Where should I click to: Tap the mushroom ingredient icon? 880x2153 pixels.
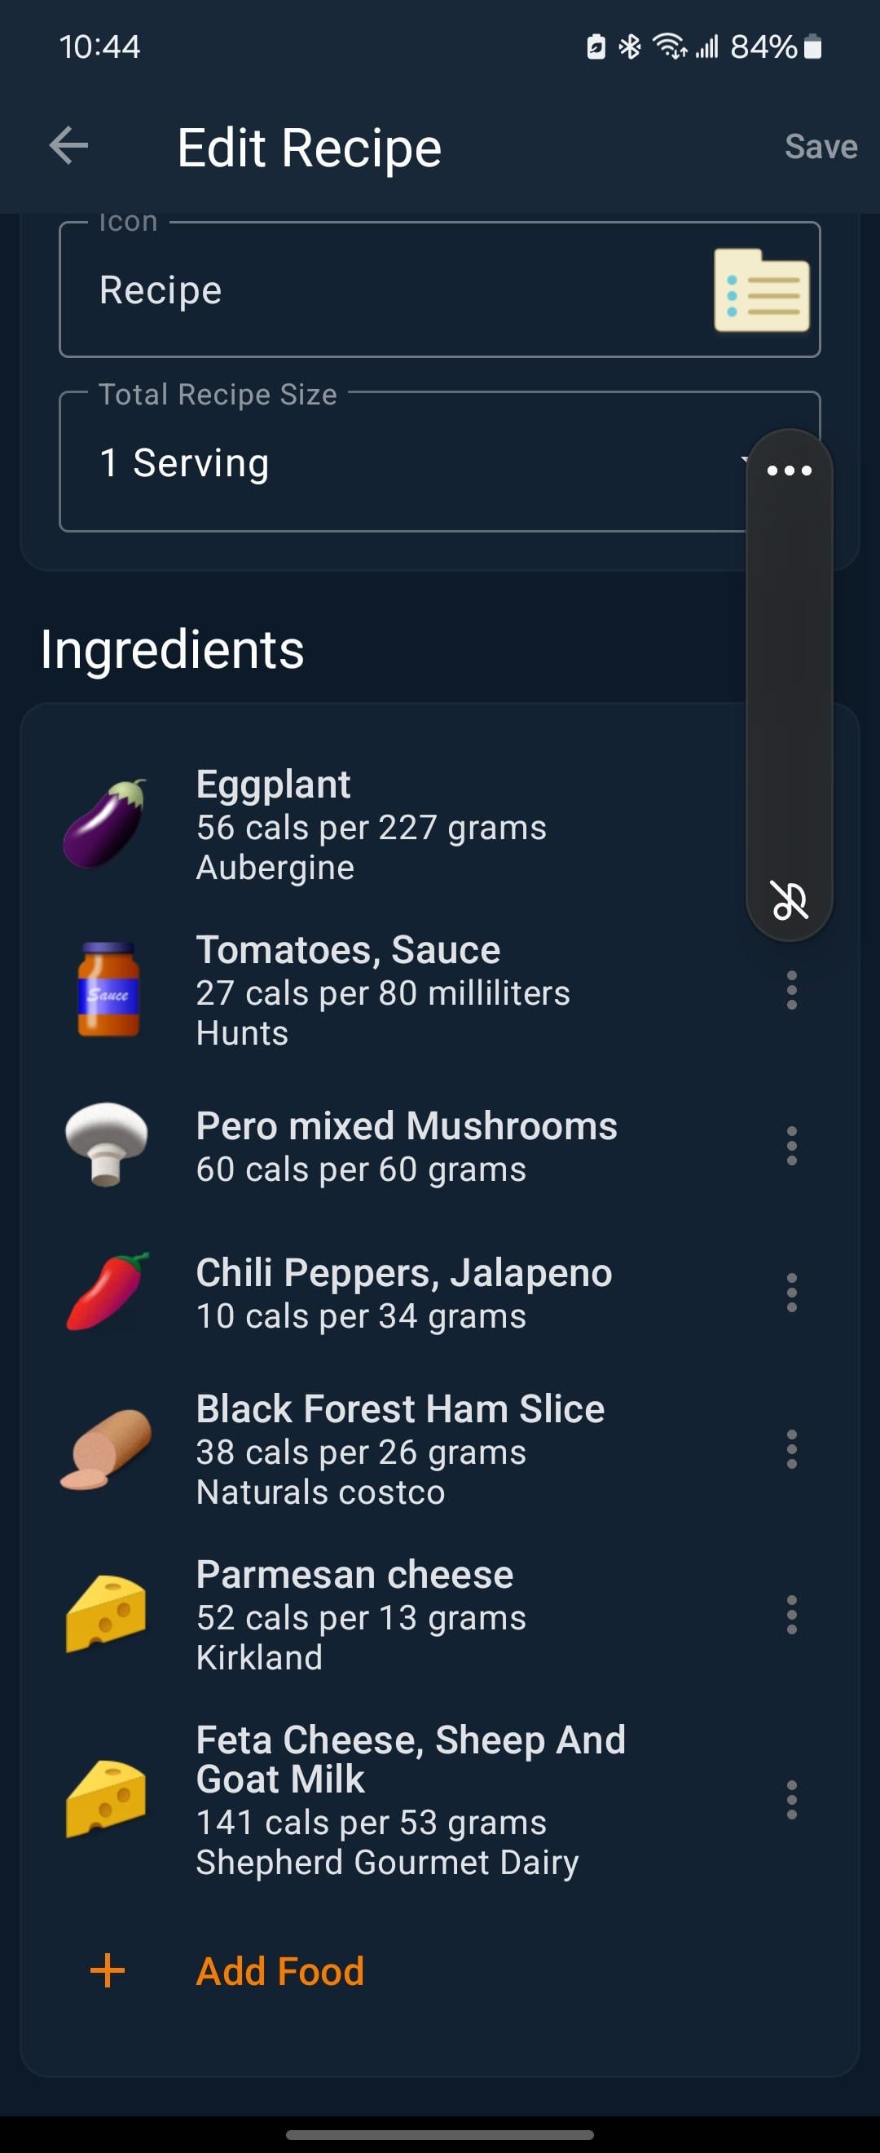click(107, 1143)
